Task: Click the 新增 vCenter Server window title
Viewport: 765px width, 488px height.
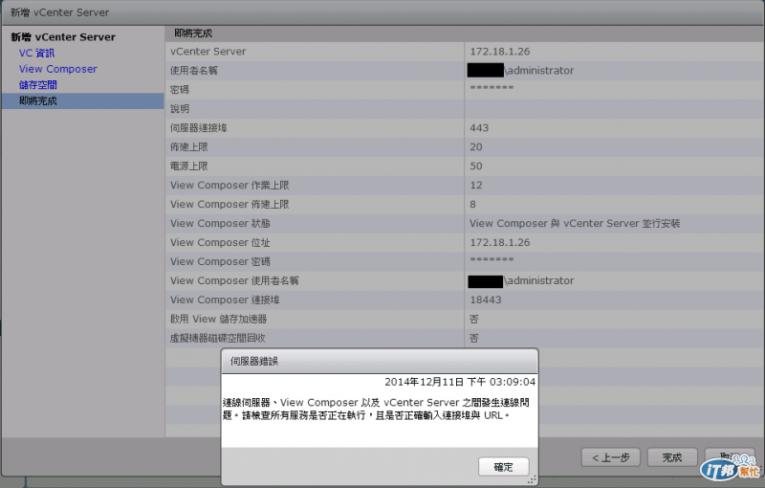Action: coord(59,12)
